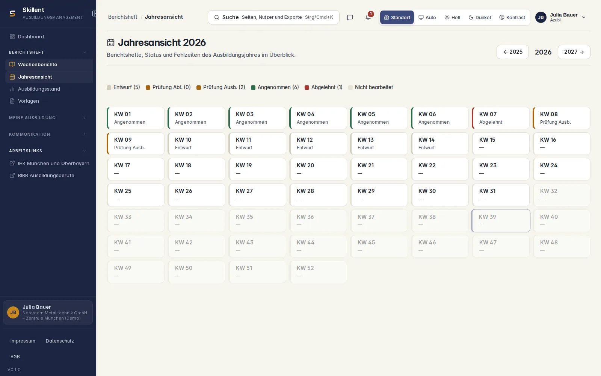This screenshot has height=376, width=601.
Task: Switch theme to Hell
Action: (x=452, y=17)
